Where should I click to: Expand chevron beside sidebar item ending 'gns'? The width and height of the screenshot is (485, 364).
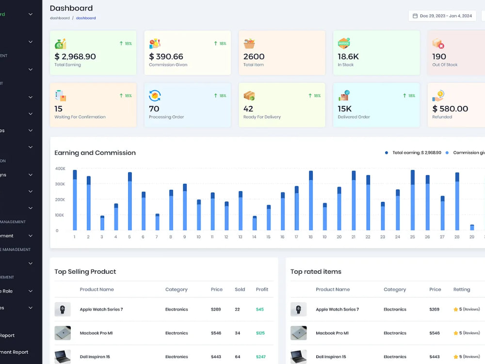click(x=30, y=175)
